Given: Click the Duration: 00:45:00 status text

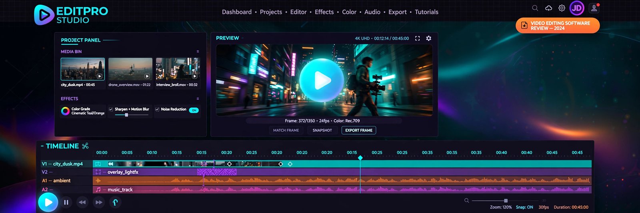Looking at the screenshot, I should (571, 207).
